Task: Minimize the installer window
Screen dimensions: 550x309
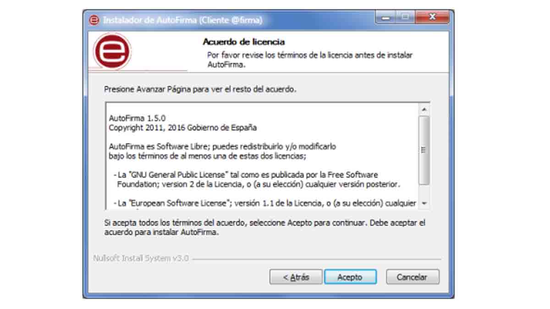Action: 387,18
